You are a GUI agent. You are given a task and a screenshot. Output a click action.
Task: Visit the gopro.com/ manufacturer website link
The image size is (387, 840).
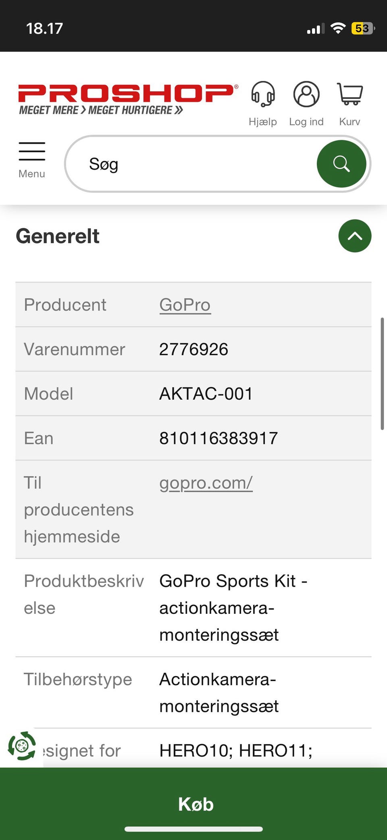(x=206, y=483)
